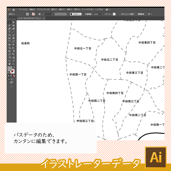Set paint mode to Color

(9, 76)
